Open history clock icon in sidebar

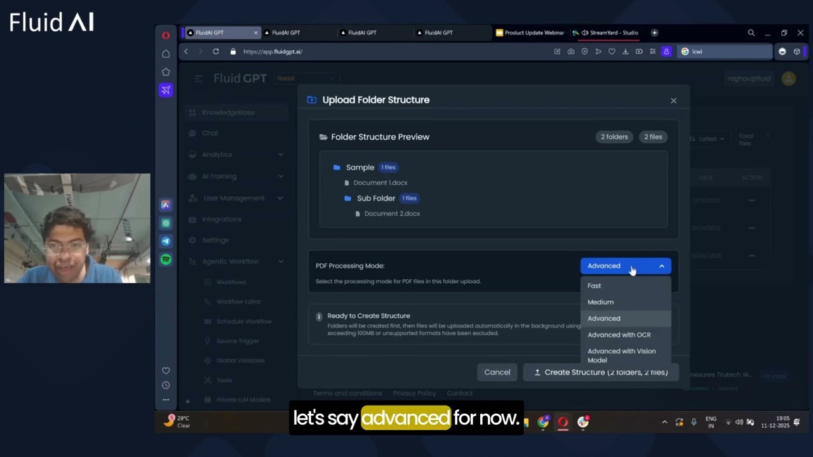pos(166,385)
